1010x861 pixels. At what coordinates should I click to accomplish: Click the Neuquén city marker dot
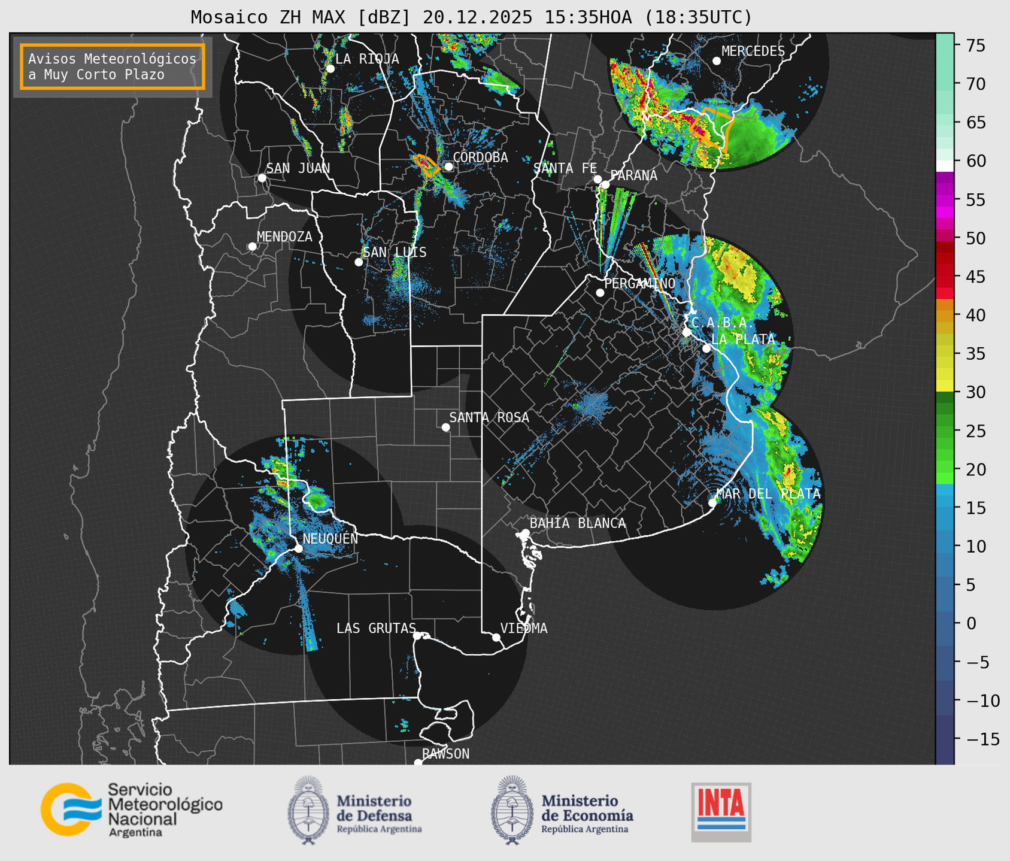point(298,548)
